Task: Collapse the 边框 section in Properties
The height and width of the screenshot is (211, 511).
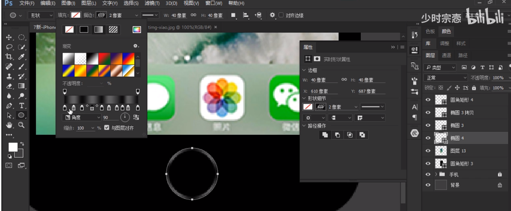Action: tap(304, 70)
